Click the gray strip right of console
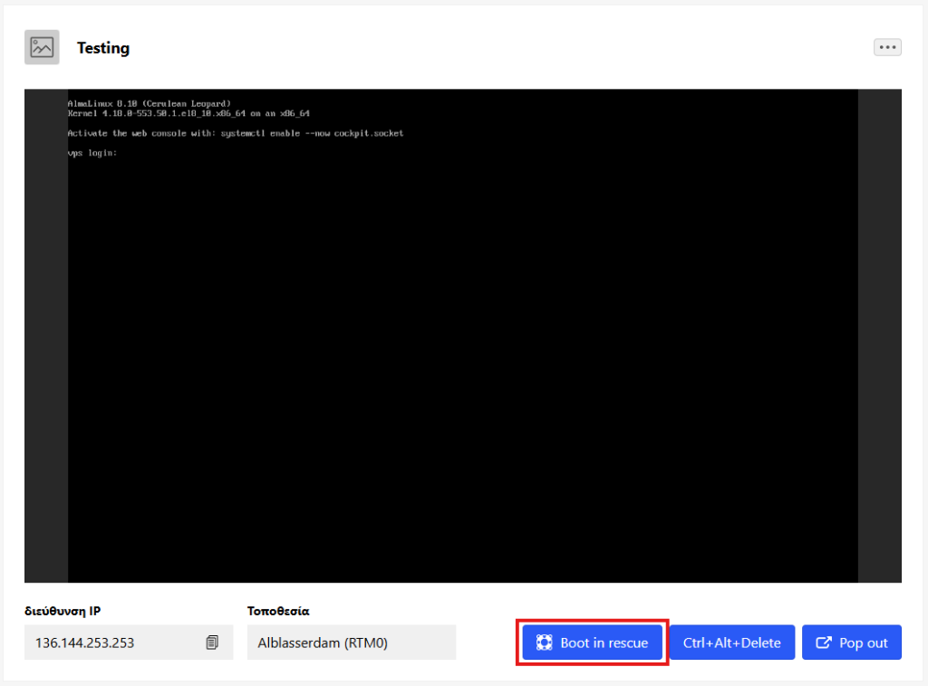 pos(879,335)
